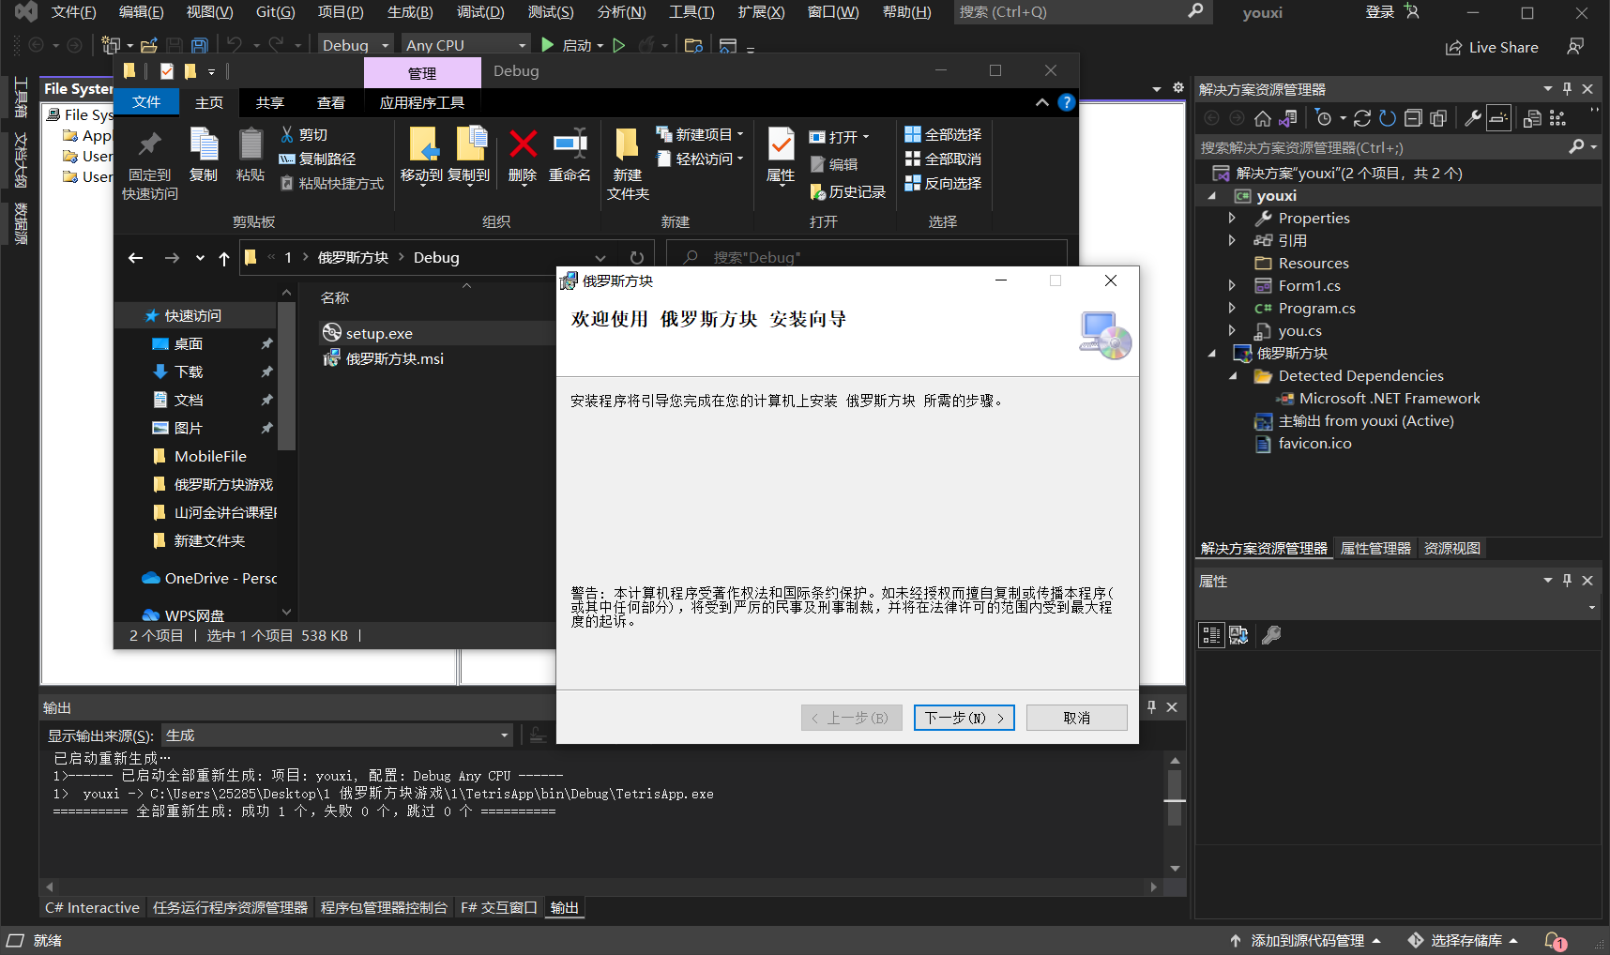The image size is (1610, 955).
Task: Collapse the Detected Dependencies node
Action: [1232, 375]
